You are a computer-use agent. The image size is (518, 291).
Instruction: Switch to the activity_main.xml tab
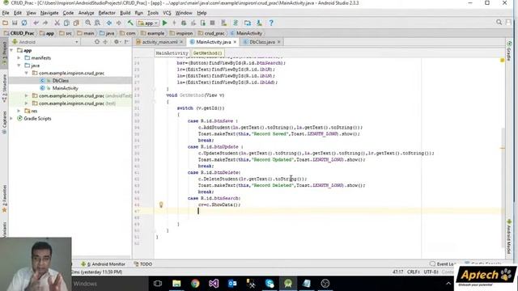(159, 42)
